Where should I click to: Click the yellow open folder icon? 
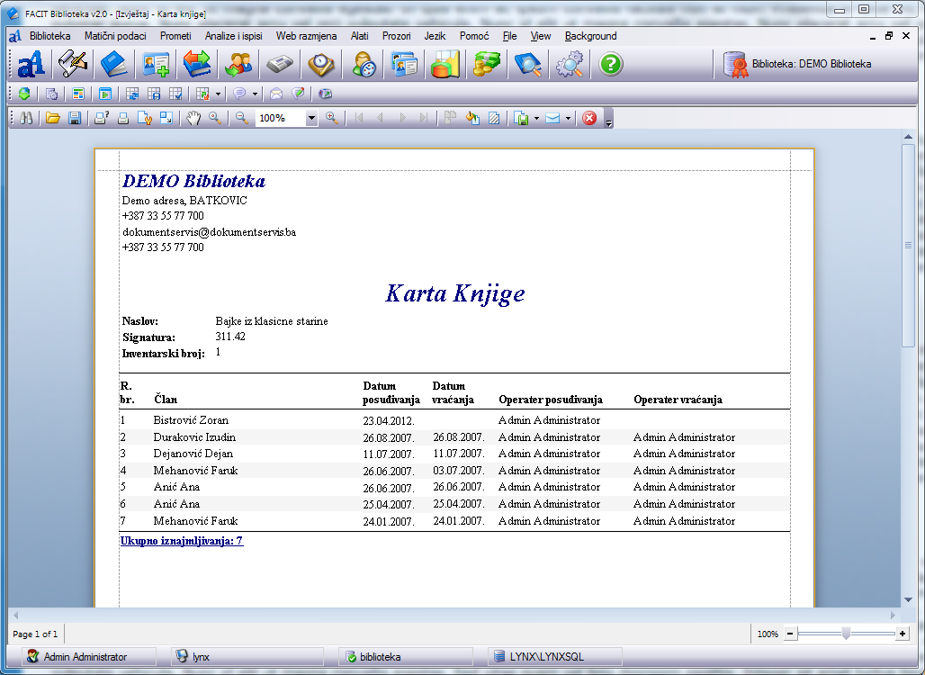pyautogui.click(x=53, y=118)
